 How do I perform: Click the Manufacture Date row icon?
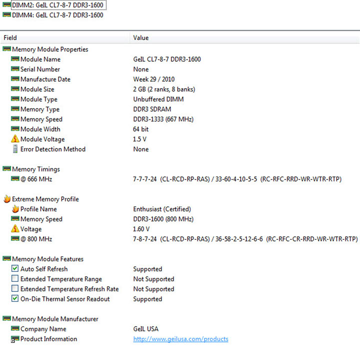[x=15, y=79]
